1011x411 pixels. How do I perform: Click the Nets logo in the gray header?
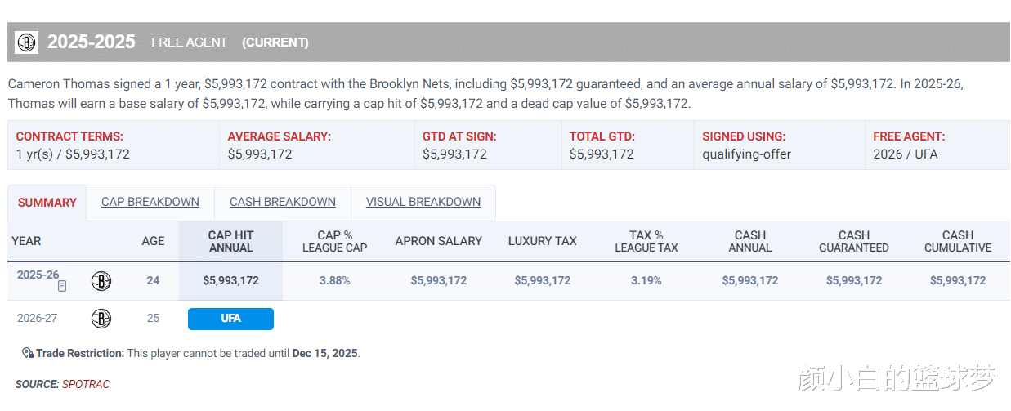point(27,42)
